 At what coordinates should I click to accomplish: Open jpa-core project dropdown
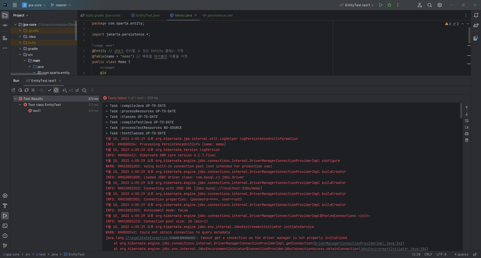[x=34, y=5]
